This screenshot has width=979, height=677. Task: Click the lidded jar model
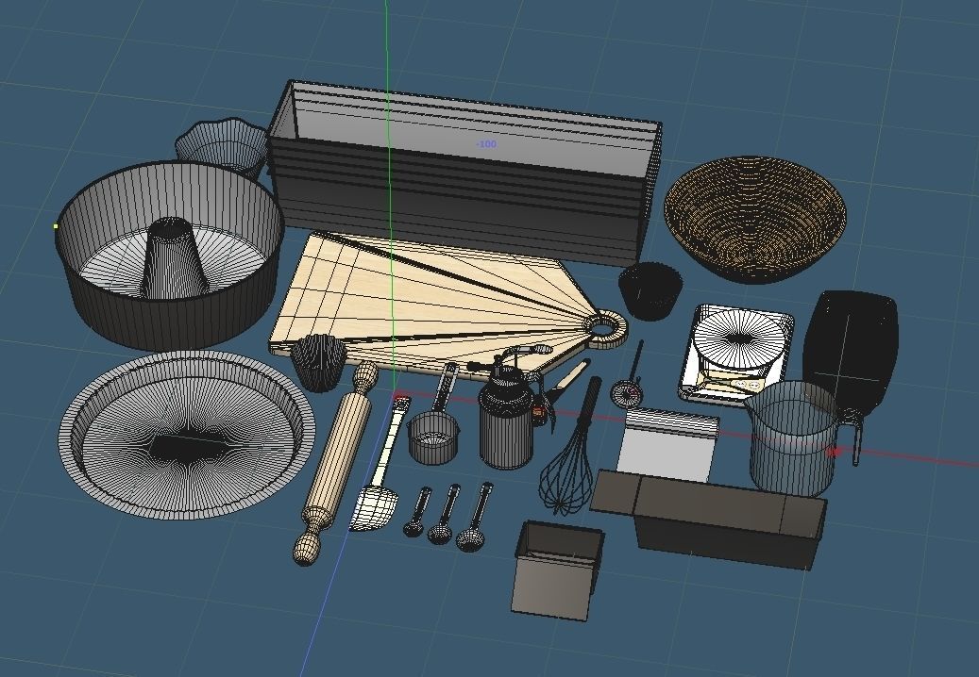(x=507, y=419)
